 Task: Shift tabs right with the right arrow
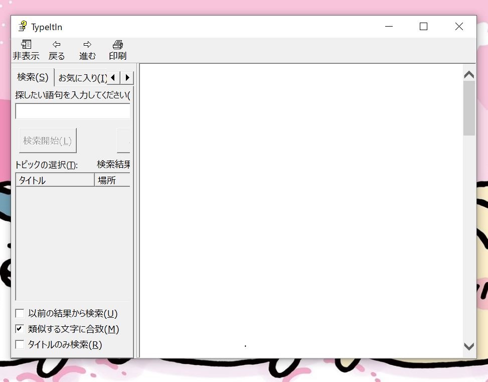point(127,78)
